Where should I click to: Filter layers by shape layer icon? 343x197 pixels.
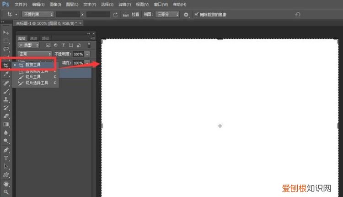pyautogui.click(x=71, y=45)
